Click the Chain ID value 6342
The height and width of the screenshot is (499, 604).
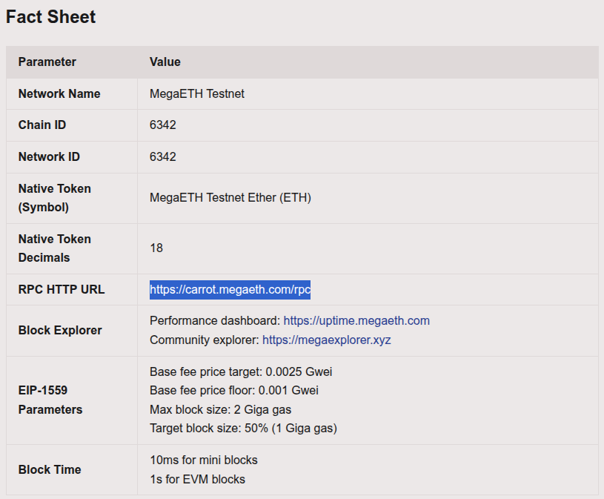point(162,125)
